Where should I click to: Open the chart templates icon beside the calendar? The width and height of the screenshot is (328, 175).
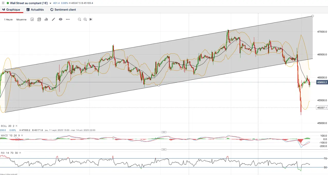pos(39,19)
